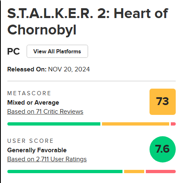The width and height of the screenshot is (179, 183).
Task: Select the red negative segment of user bar
Action: click(x=161, y=172)
